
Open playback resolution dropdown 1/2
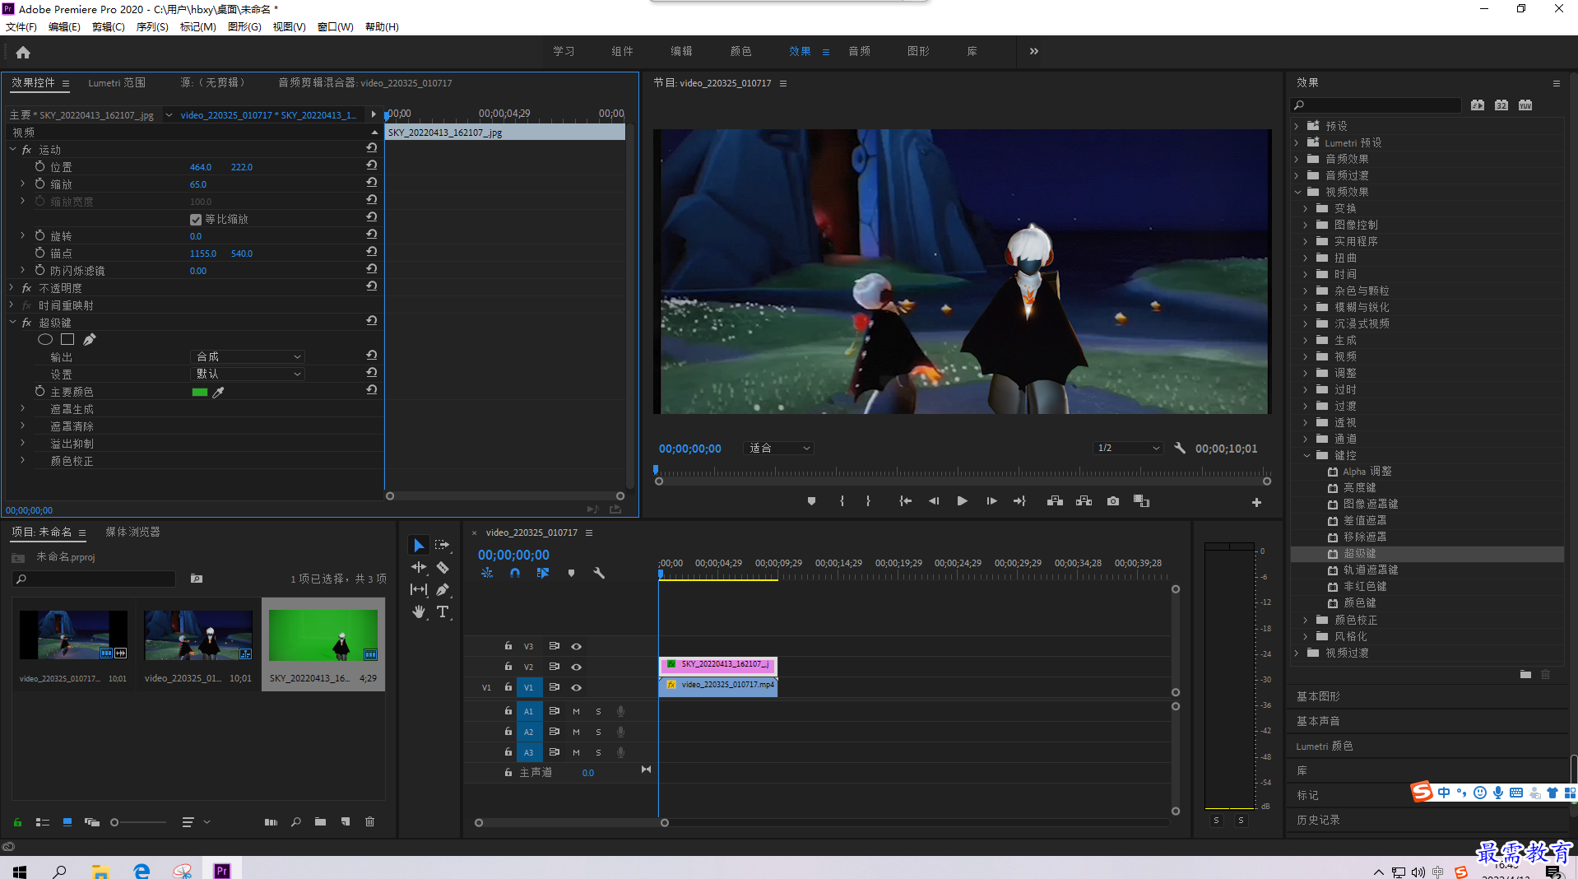point(1128,448)
